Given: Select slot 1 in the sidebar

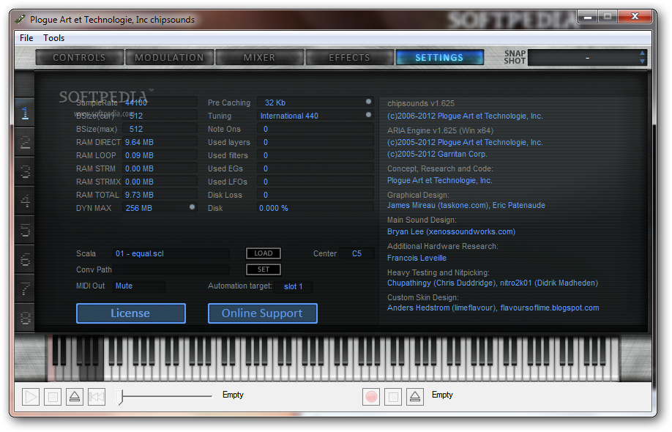Looking at the screenshot, I should click(x=25, y=113).
